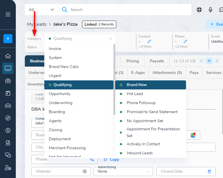The width and height of the screenshot is (223, 178).
Task: Open the lifebuoy help icon
Action: point(199,10)
